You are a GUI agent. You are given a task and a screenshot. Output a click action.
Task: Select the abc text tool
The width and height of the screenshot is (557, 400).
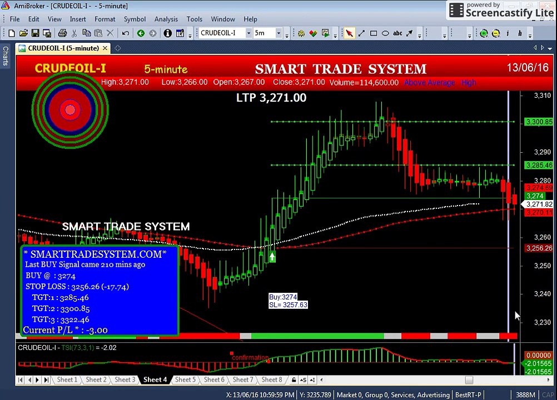pyautogui.click(x=397, y=33)
